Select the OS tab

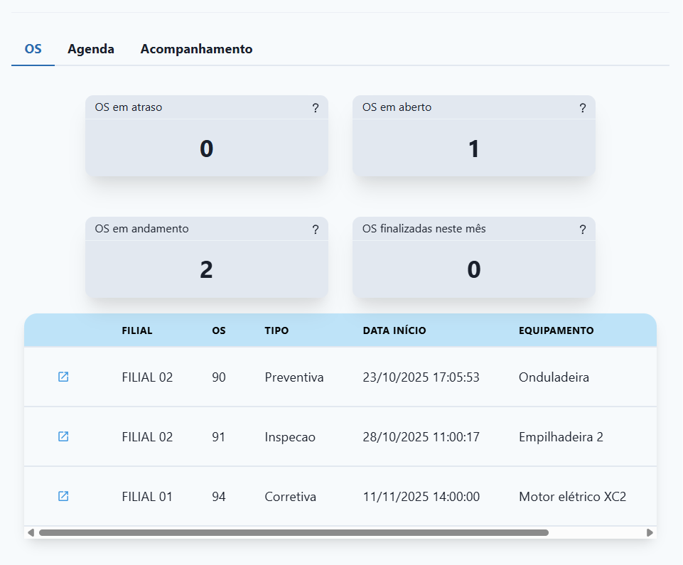click(33, 49)
